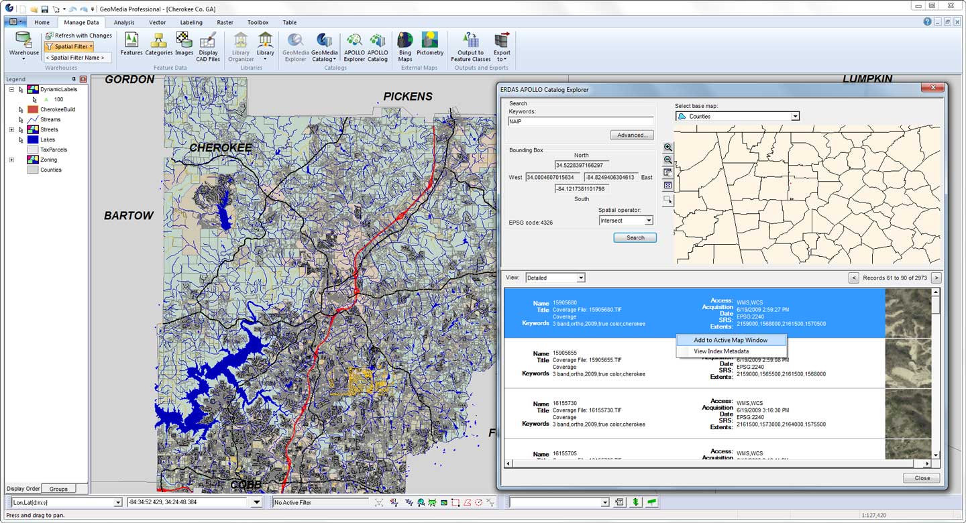Toggle locatability arrow for CherokeeBuild layer

click(21, 109)
